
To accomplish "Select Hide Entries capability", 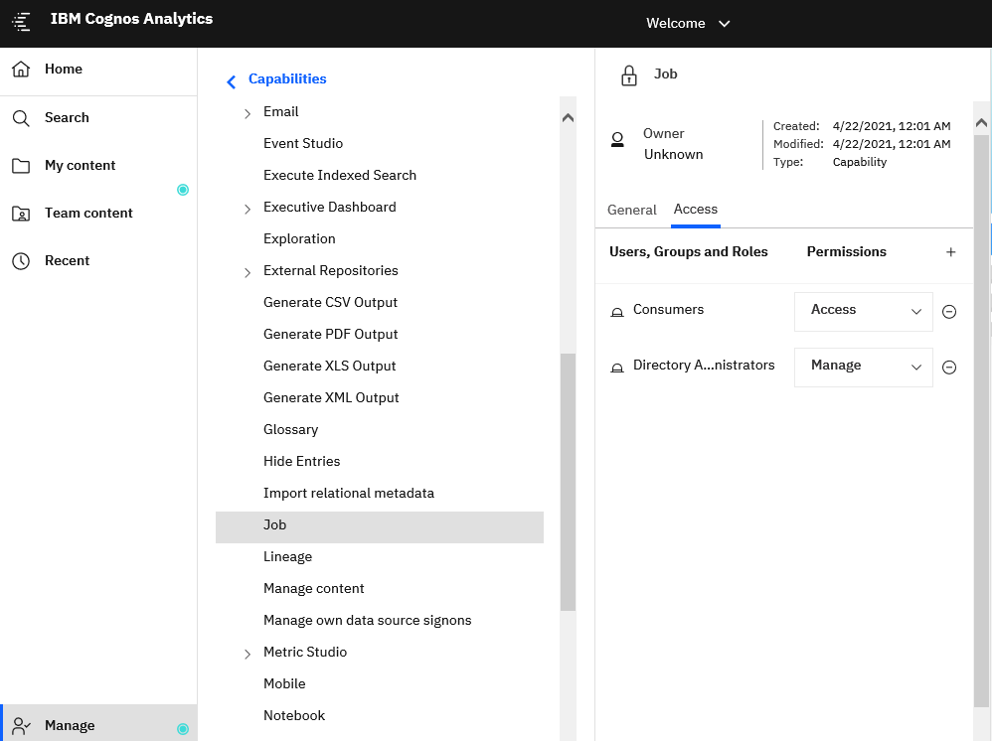I will click(302, 462).
